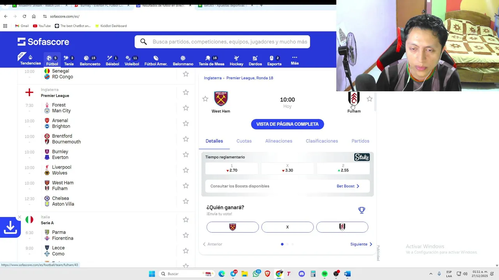Open the Tendencias section

click(x=30, y=60)
